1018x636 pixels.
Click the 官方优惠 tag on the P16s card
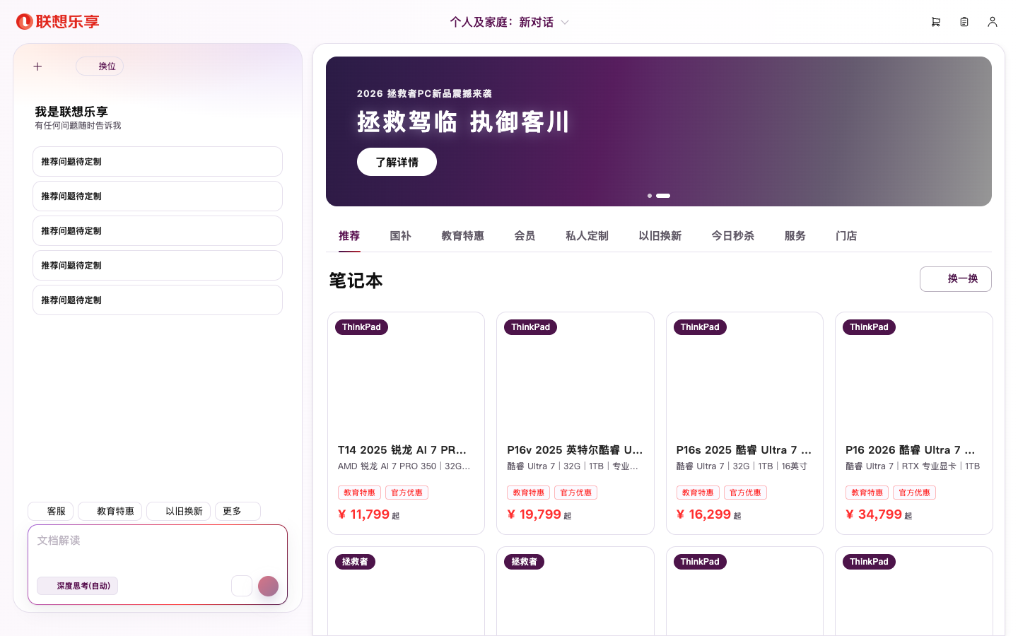click(745, 493)
